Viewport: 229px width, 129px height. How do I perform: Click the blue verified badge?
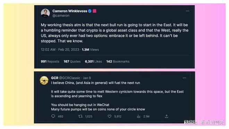[90, 11]
